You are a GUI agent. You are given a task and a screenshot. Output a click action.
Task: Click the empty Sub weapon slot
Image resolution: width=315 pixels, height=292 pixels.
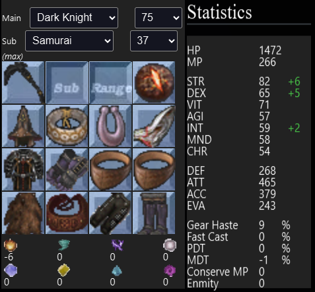67,82
